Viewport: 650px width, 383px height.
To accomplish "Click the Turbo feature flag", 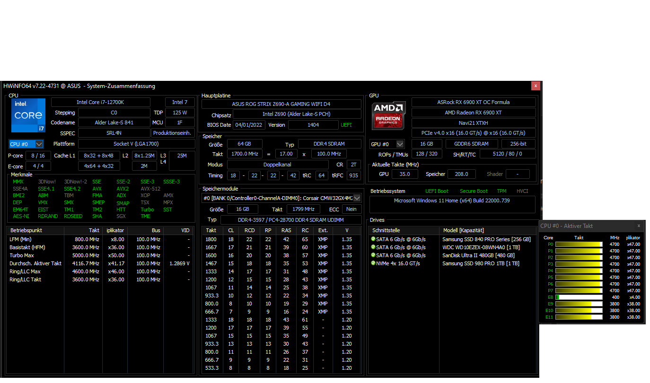I will [x=147, y=209].
